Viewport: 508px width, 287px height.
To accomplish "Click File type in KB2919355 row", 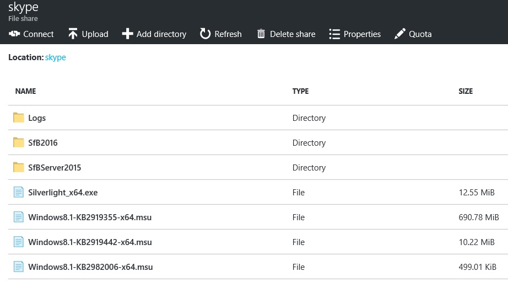I will (299, 217).
